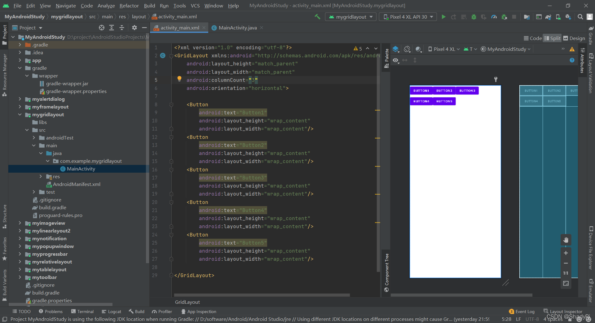595x323 pixels.
Task: Open the Project panel gear options
Action: (x=134, y=28)
